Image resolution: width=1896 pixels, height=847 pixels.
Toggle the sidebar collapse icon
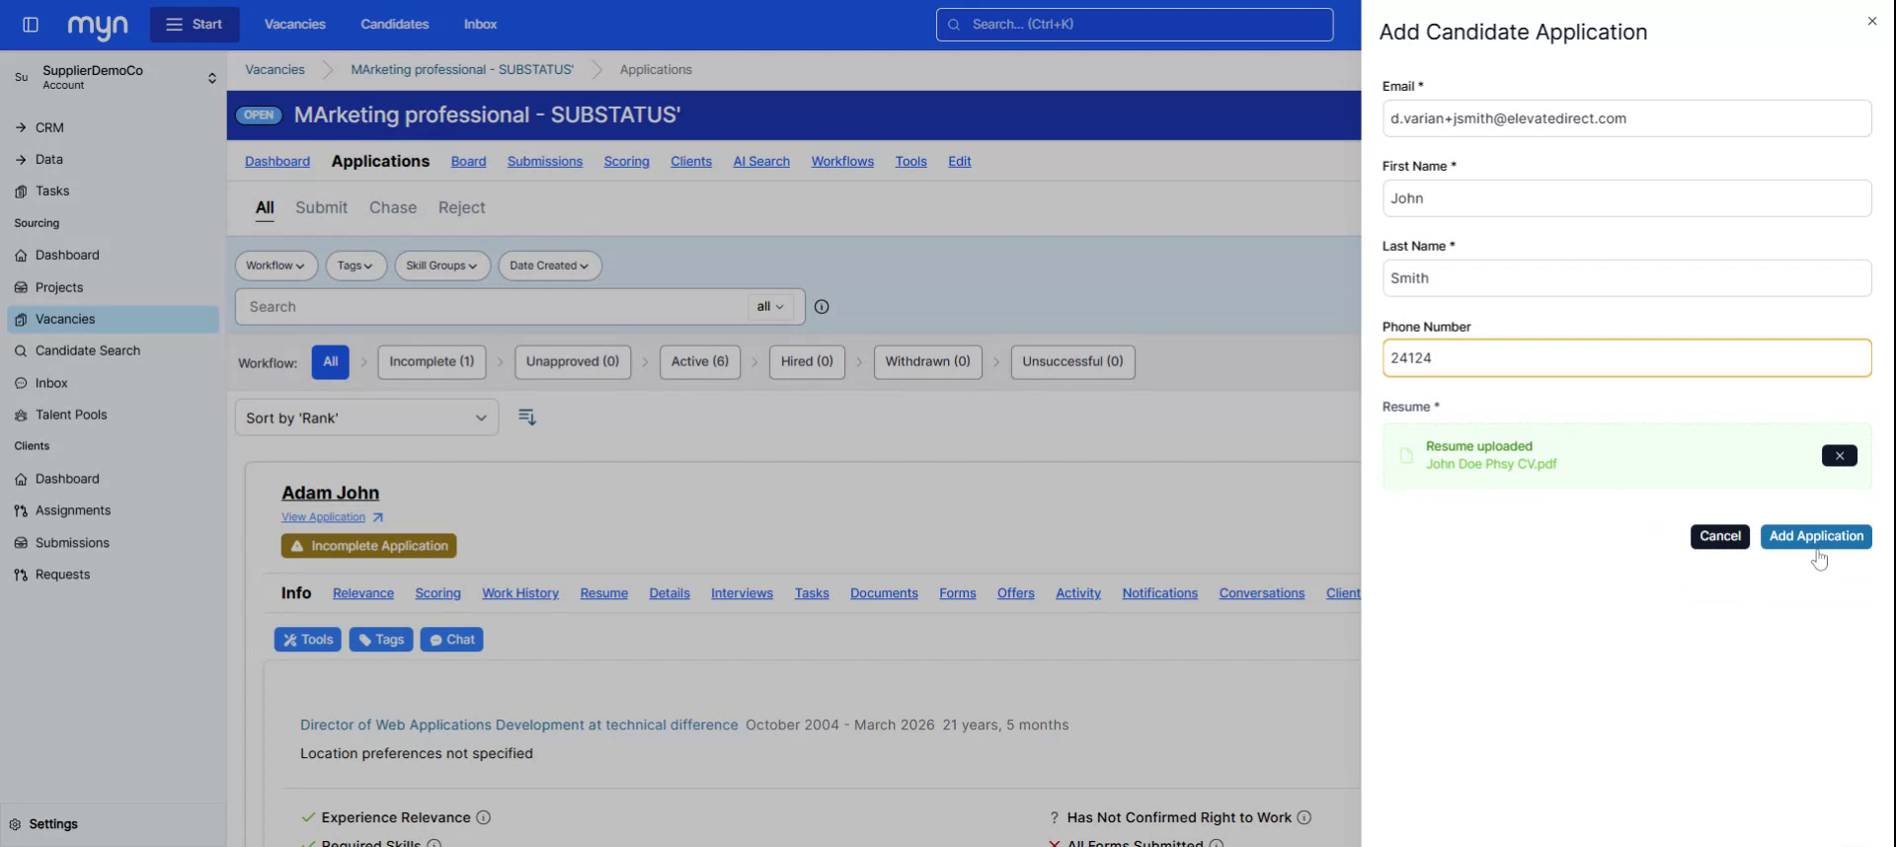(x=31, y=25)
